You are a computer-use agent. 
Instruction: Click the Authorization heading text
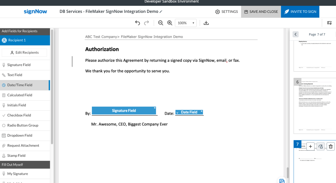pyautogui.click(x=102, y=49)
